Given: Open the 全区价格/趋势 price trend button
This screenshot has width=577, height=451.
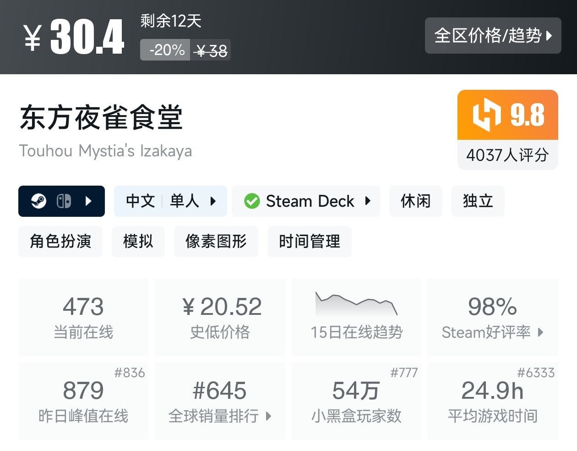Looking at the screenshot, I should pyautogui.click(x=493, y=36).
